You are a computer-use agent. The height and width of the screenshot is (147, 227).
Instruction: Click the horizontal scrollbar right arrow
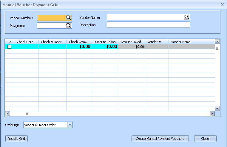pos(212,114)
